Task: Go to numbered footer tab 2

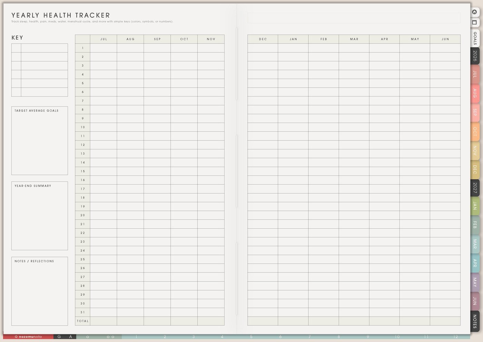Action: click(165, 337)
